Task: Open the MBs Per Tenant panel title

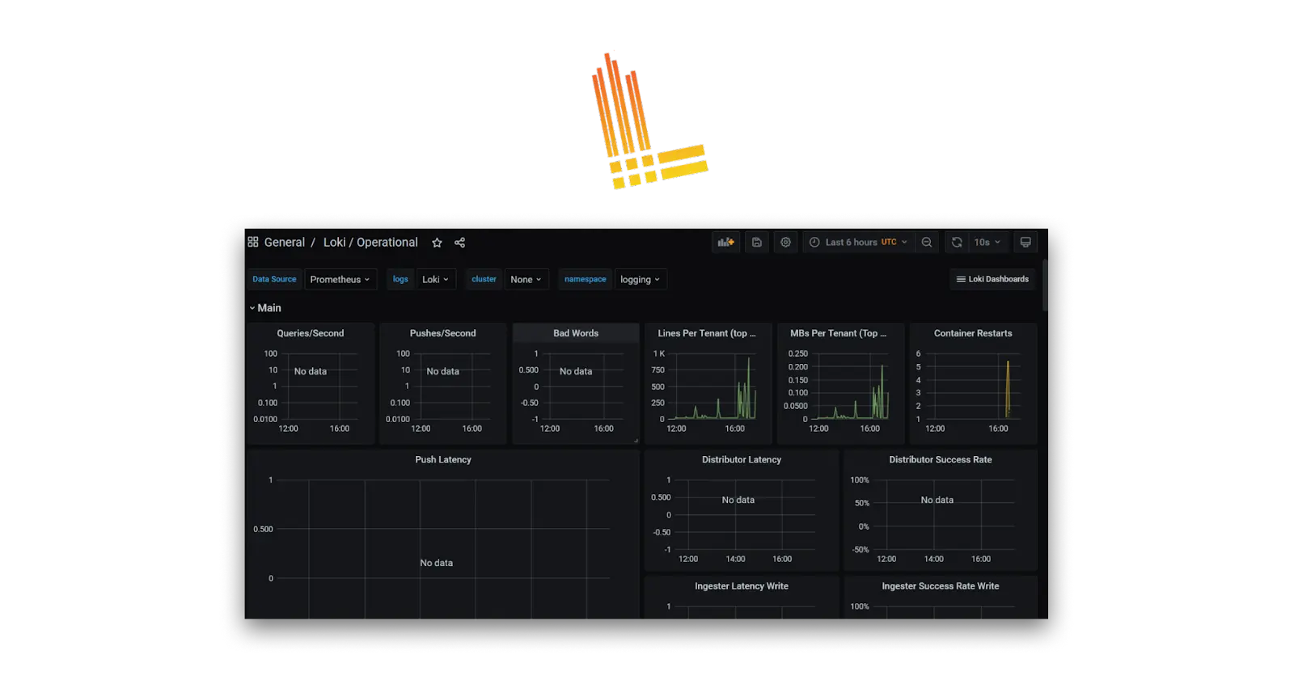Action: 838,333
